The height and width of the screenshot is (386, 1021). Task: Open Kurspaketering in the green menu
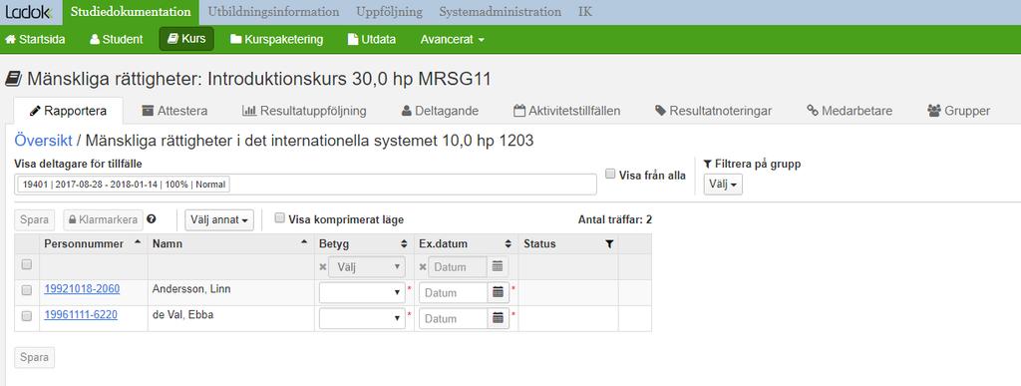[x=277, y=39]
